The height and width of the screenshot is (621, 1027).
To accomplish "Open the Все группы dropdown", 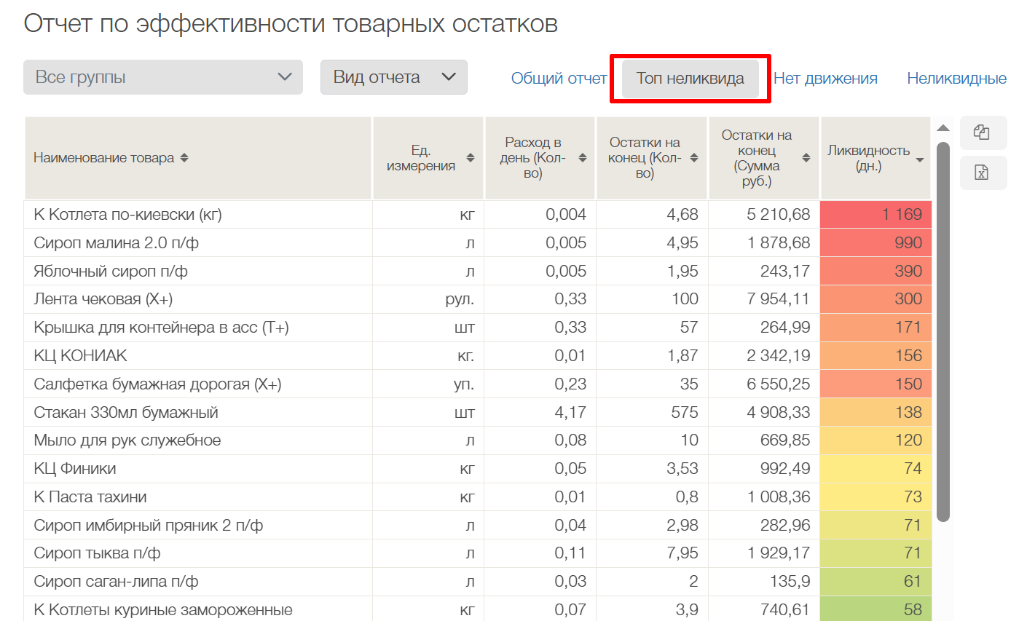I will point(163,77).
